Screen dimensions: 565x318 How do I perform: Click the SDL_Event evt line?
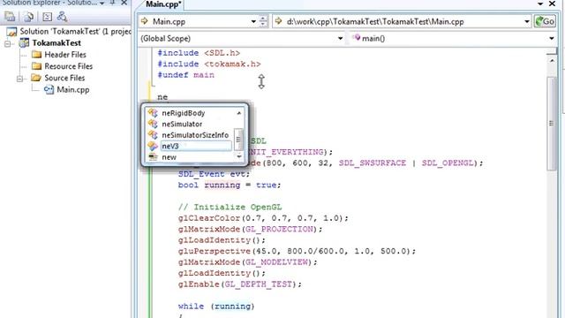click(x=214, y=174)
